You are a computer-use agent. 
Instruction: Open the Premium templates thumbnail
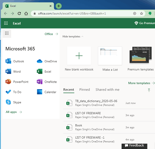pos(141,55)
